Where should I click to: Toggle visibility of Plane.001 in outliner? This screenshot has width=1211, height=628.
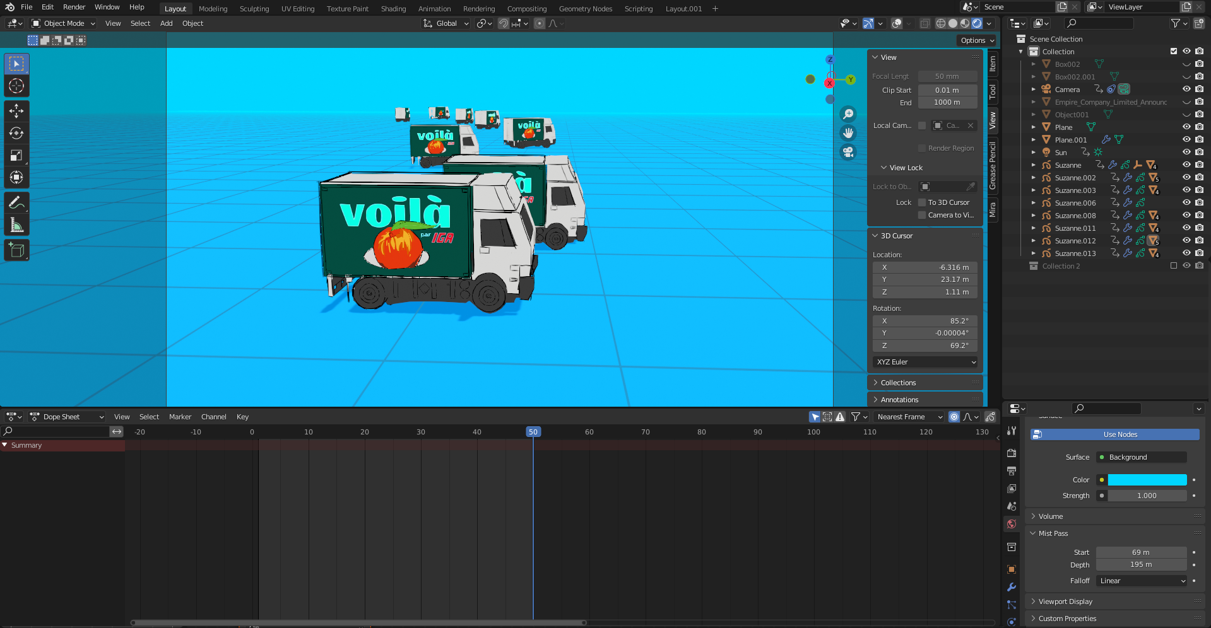(1186, 140)
